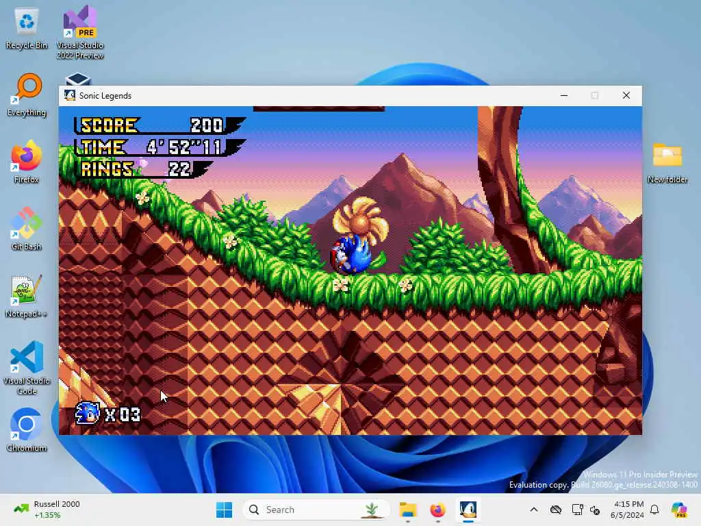Open the New folder on the desktop
The image size is (701, 526).
point(667,163)
